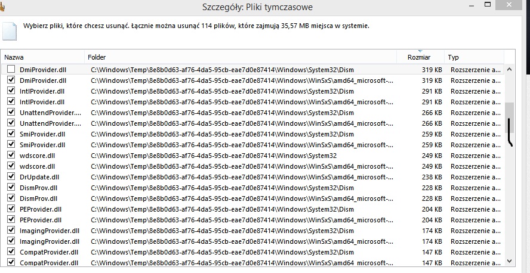
Task: Select first CompatProvider.dll file name
Action: coord(49,252)
